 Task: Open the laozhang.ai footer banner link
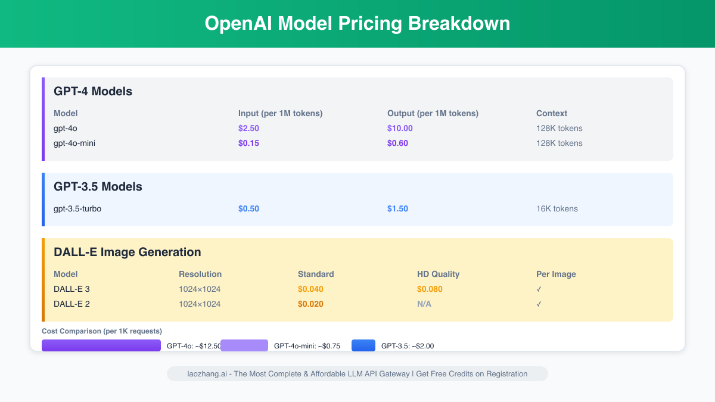357,374
